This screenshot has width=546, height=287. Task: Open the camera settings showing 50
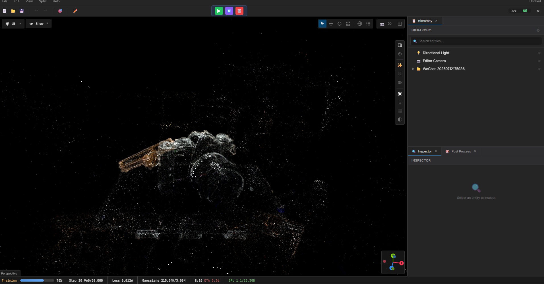tap(386, 24)
